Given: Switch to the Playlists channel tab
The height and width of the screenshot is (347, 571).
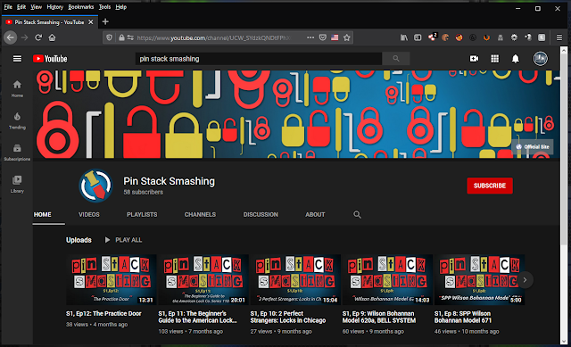Looking at the screenshot, I should point(142,214).
